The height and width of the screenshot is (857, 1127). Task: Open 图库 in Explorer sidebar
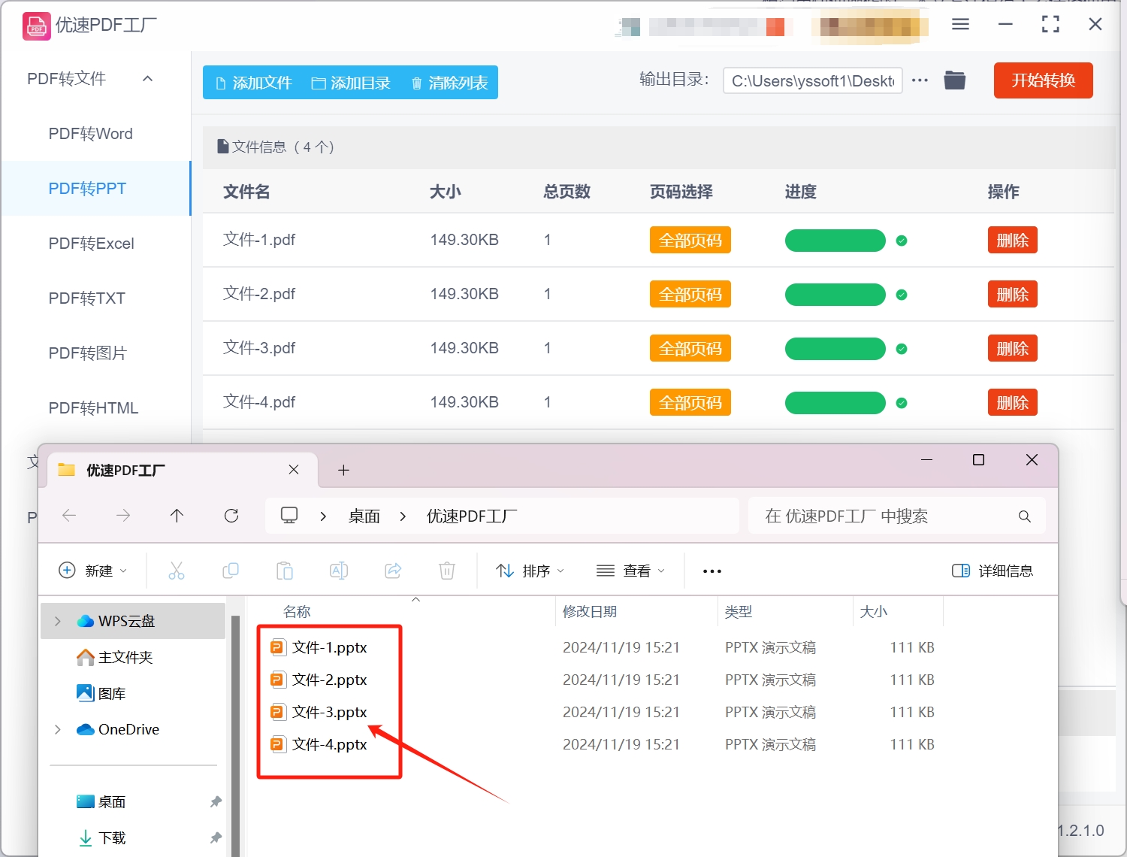click(x=101, y=693)
